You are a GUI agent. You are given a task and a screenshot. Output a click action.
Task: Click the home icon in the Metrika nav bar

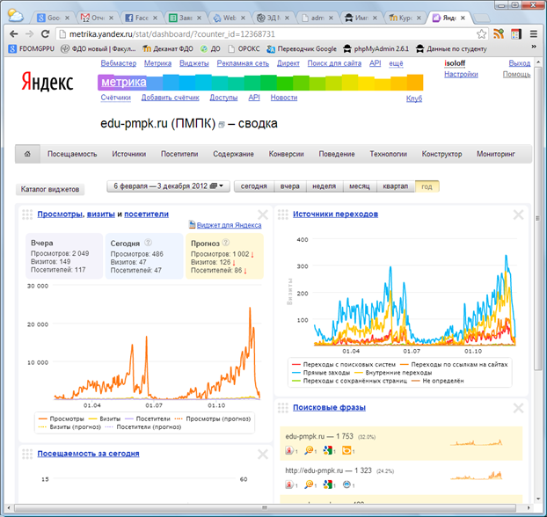(x=27, y=154)
